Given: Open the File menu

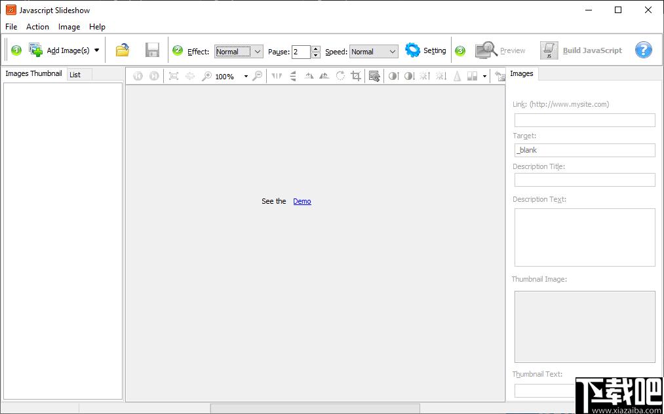Looking at the screenshot, I should (x=11, y=27).
